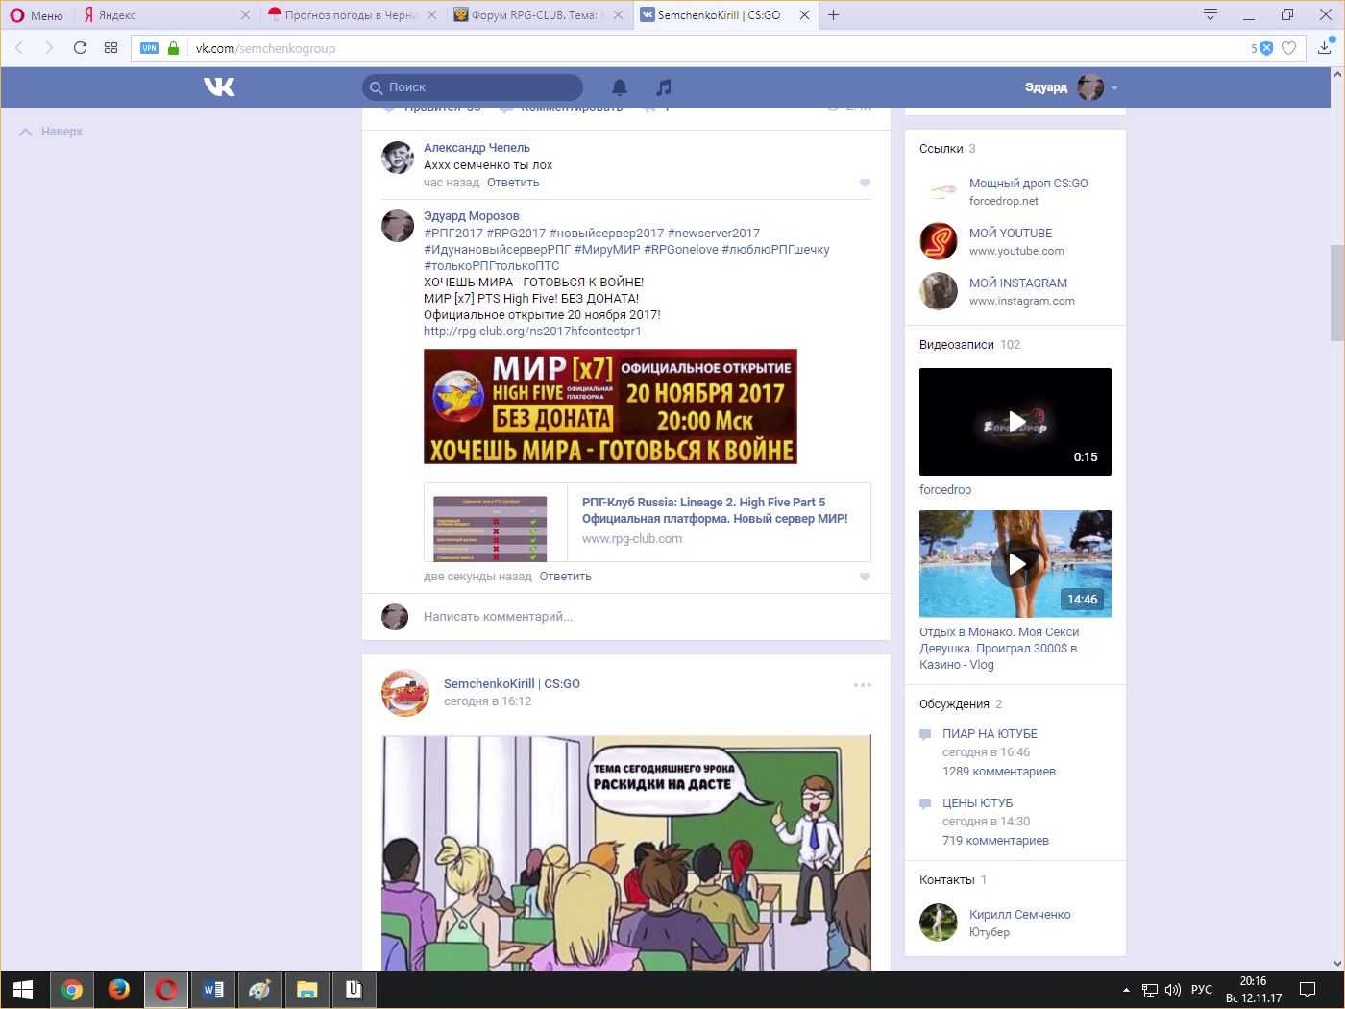Launch Firefox from the taskbar

[119, 990]
